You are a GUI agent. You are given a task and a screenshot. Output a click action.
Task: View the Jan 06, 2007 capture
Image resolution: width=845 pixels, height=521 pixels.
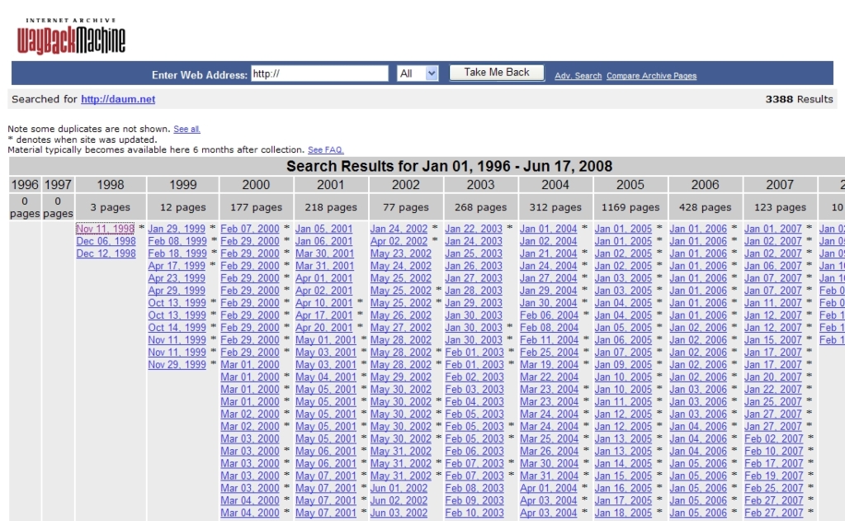pyautogui.click(x=773, y=266)
